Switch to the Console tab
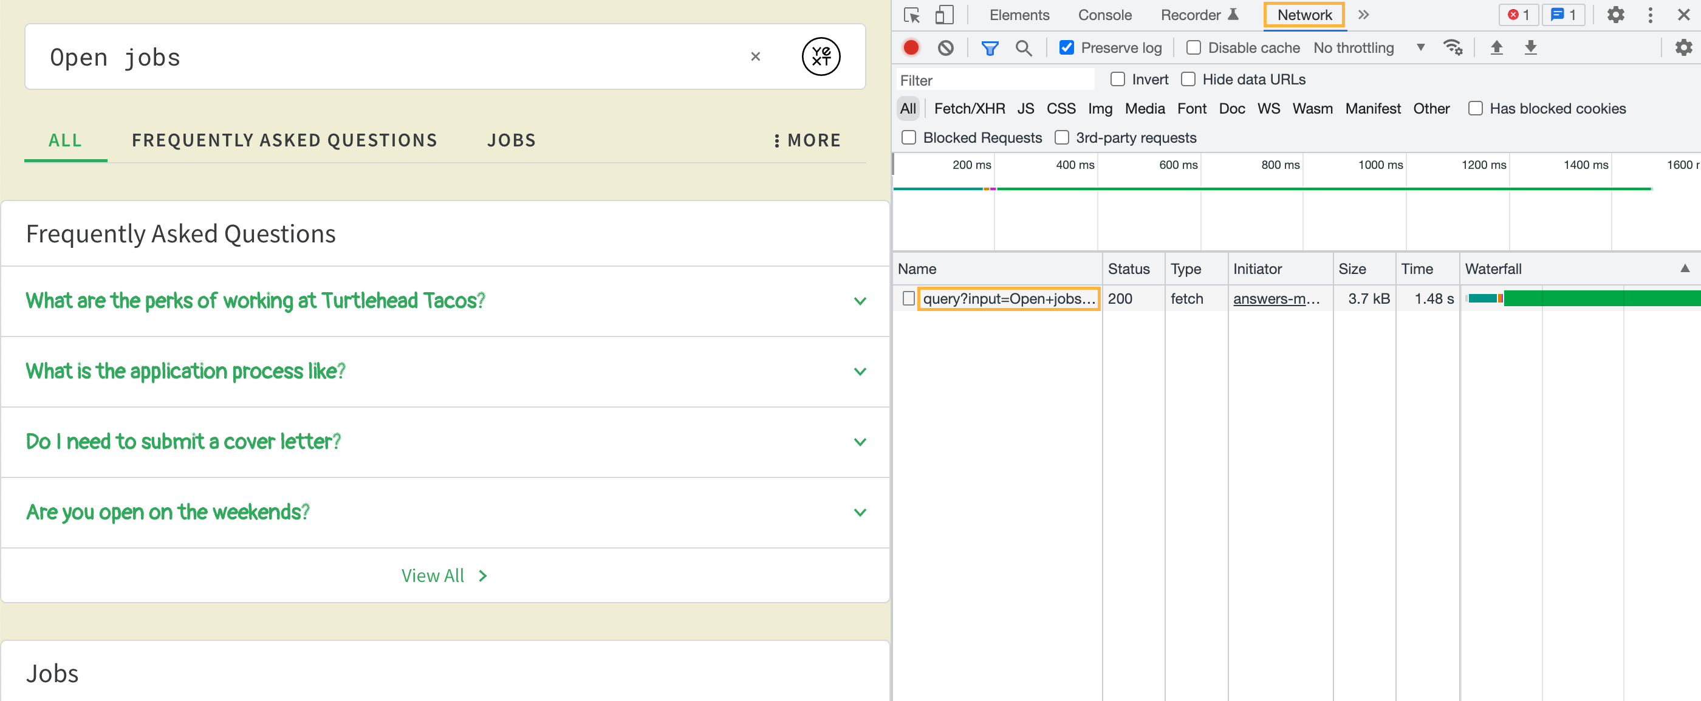1701x701 pixels. point(1104,15)
